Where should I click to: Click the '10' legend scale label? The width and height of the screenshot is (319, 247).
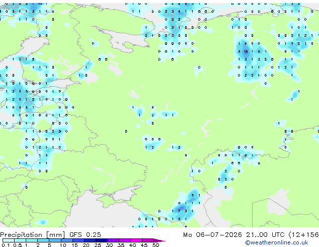pyautogui.click(x=63, y=245)
